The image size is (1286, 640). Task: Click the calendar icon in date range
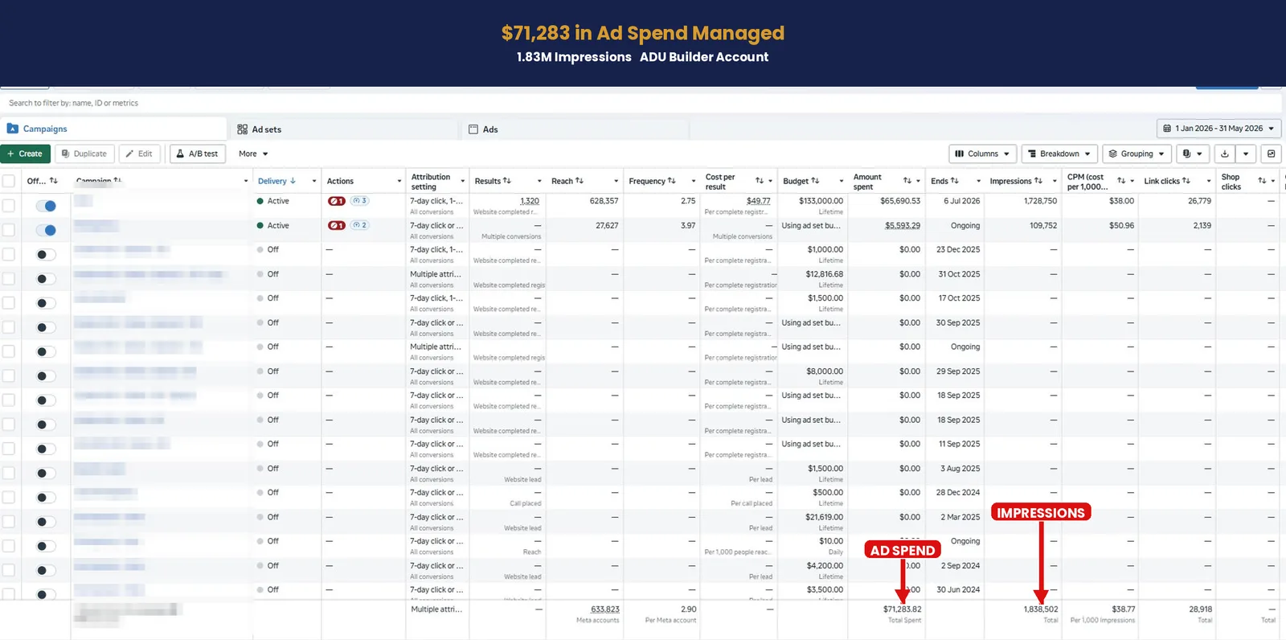coord(1167,129)
